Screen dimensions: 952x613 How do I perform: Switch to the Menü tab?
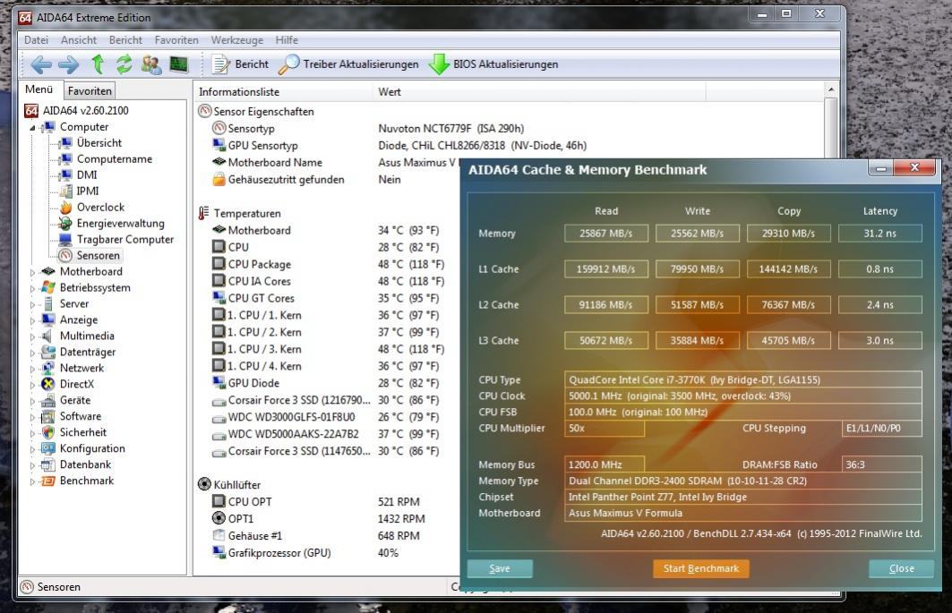click(39, 89)
